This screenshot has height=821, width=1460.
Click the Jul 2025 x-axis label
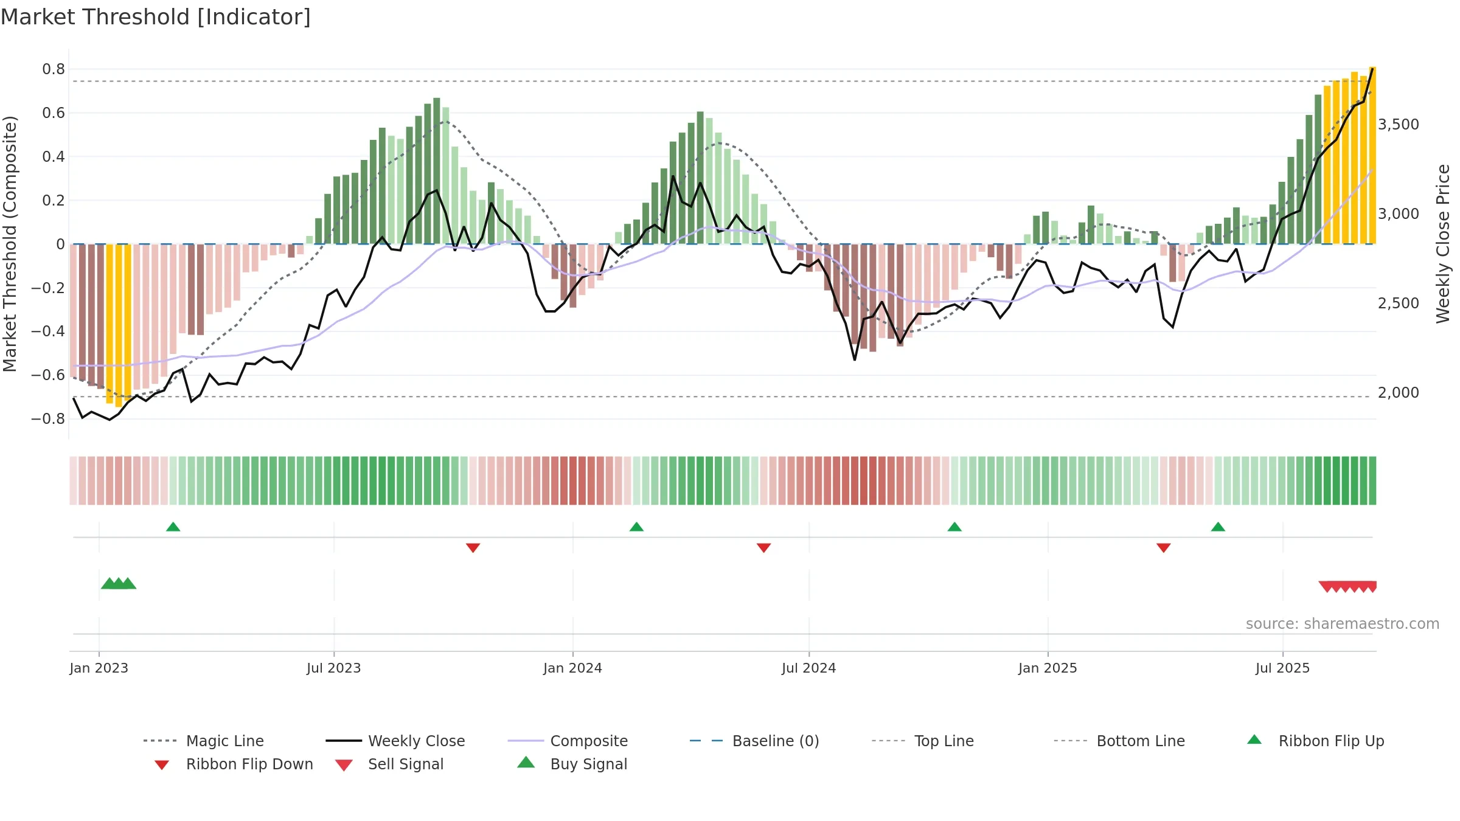click(x=1283, y=668)
